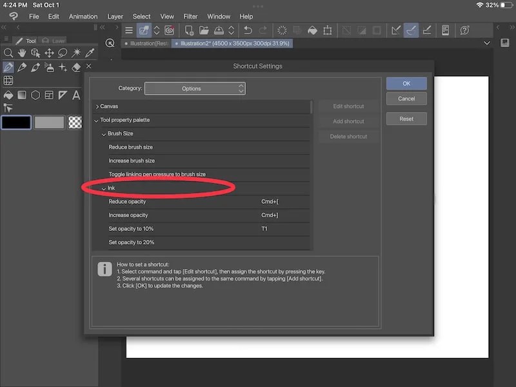This screenshot has width=516, height=387.
Task: Collapse the Brush Size section
Action: pyautogui.click(x=105, y=134)
